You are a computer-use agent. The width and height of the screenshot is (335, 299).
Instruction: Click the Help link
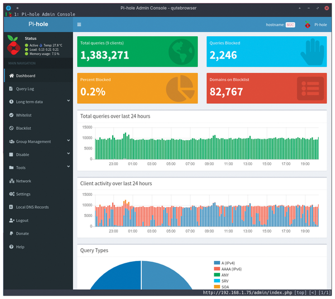(x=38, y=247)
